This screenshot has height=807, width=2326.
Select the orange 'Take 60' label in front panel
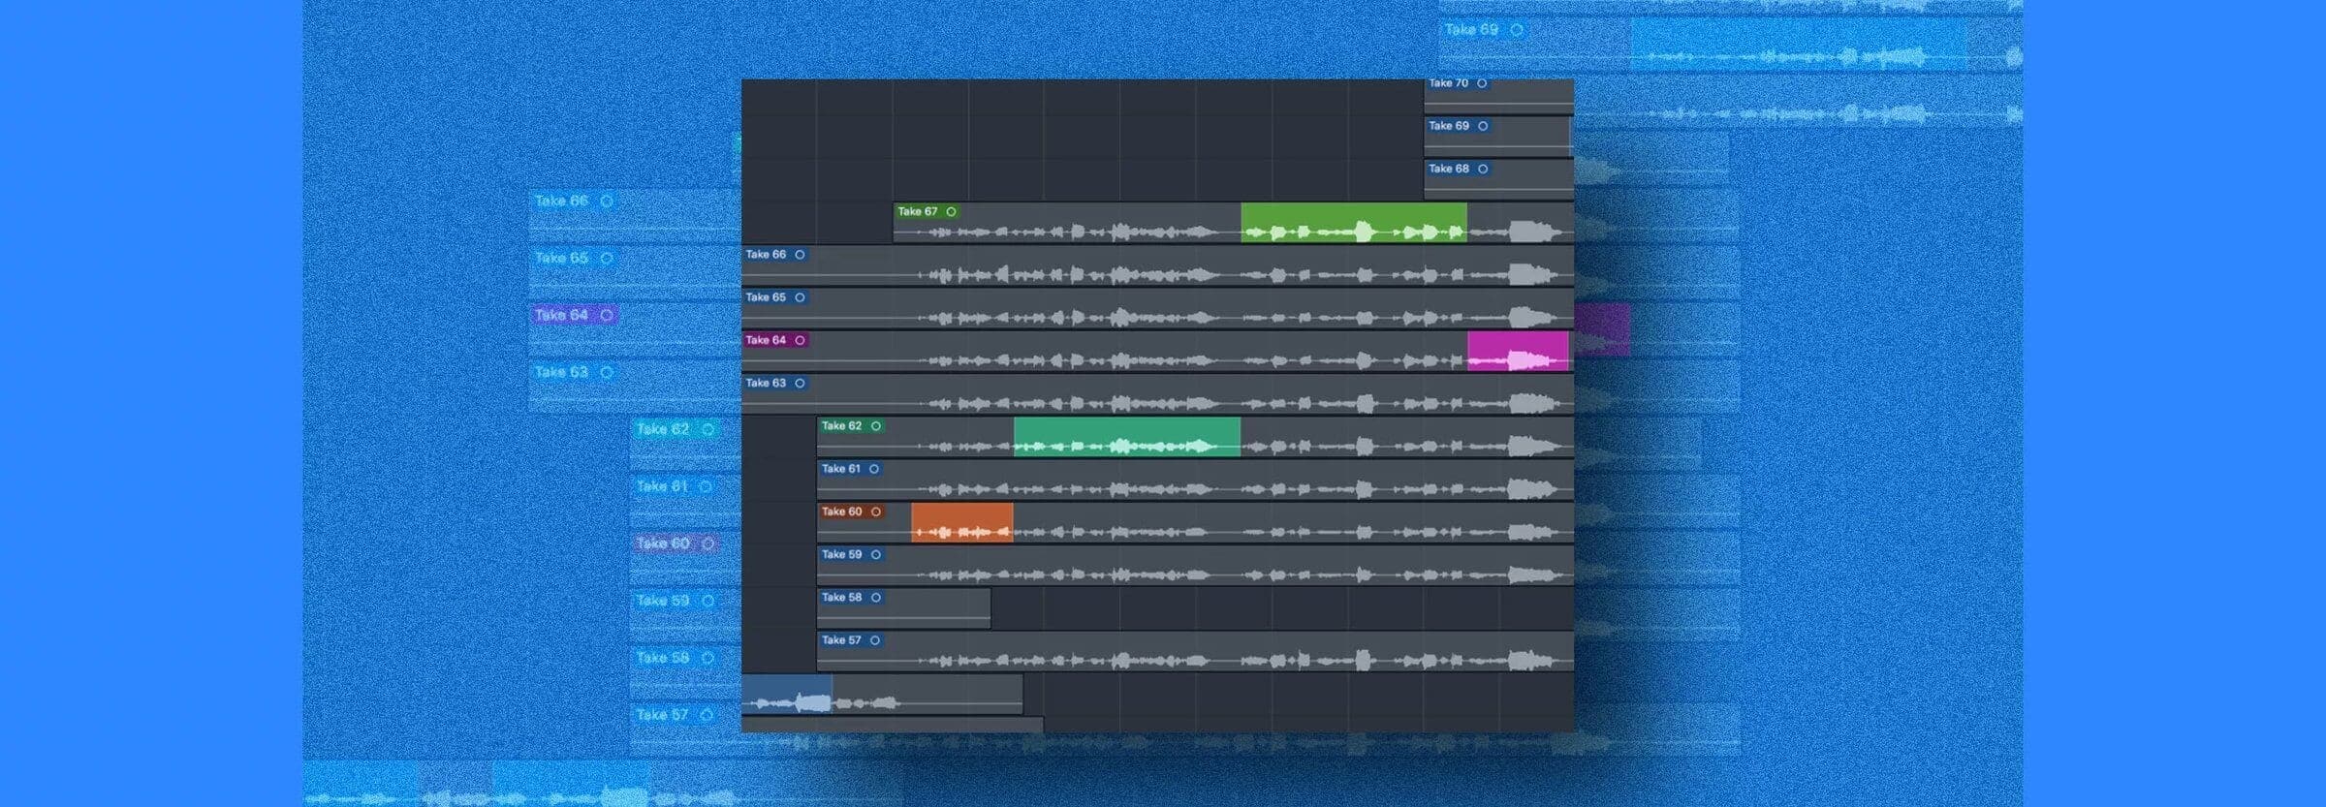click(x=841, y=512)
